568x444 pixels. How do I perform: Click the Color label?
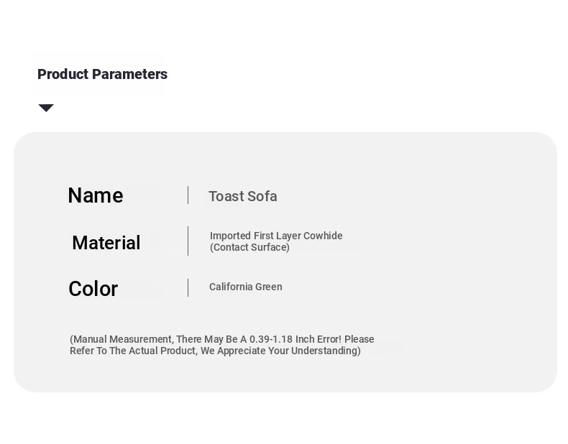click(x=93, y=289)
